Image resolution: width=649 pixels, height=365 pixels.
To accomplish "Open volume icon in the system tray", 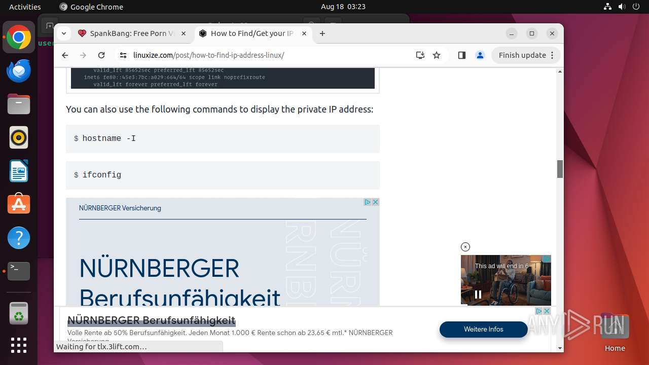I will click(x=622, y=7).
